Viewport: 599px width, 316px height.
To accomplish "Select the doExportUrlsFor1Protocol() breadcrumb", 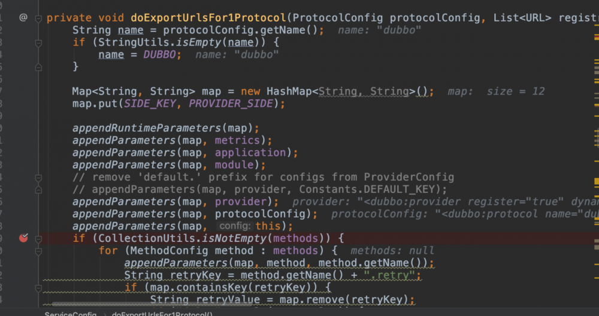I will tap(162, 313).
